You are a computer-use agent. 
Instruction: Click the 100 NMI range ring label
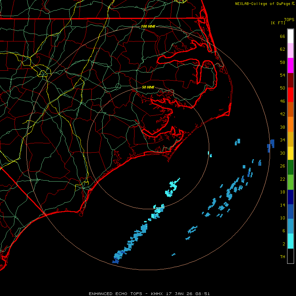tap(148, 26)
